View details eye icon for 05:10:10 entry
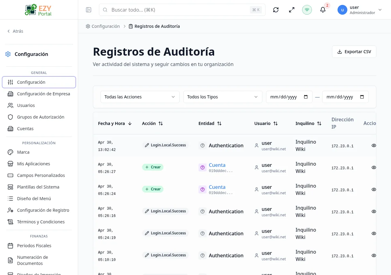 point(374,255)
